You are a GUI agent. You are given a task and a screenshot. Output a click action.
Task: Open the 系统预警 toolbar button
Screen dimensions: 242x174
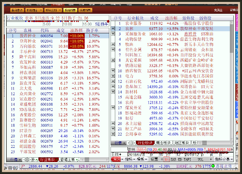[x=70, y=10]
